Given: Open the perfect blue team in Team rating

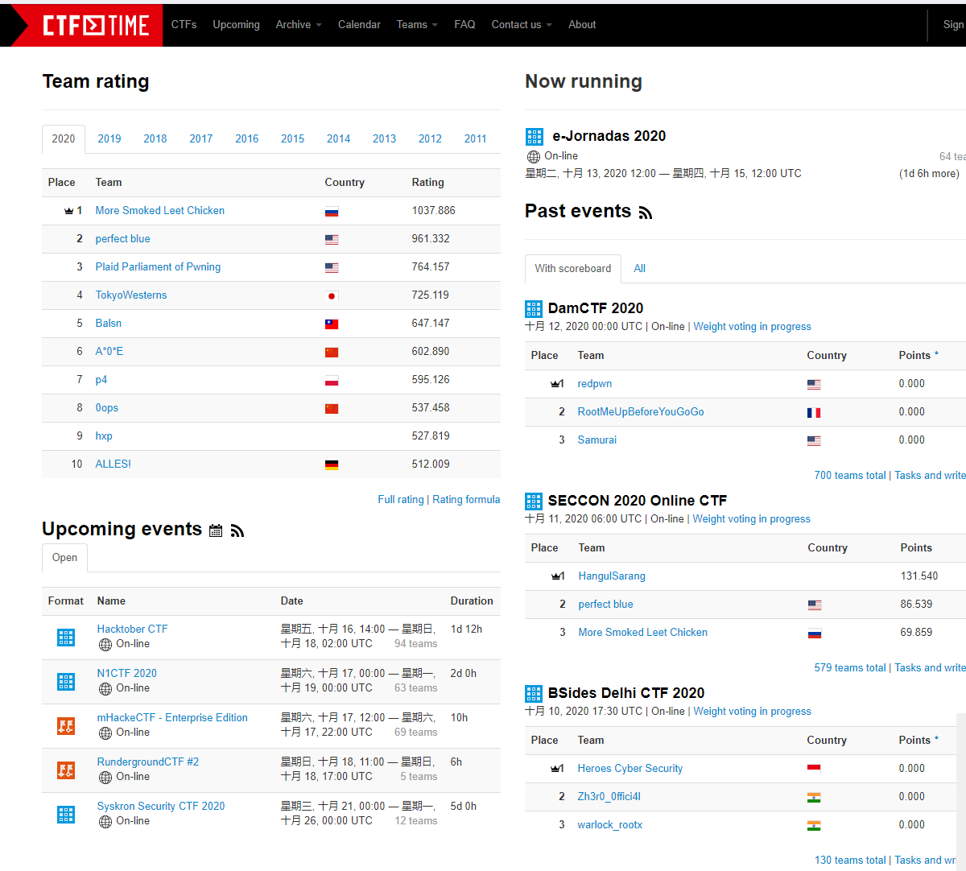Looking at the screenshot, I should (x=122, y=239).
